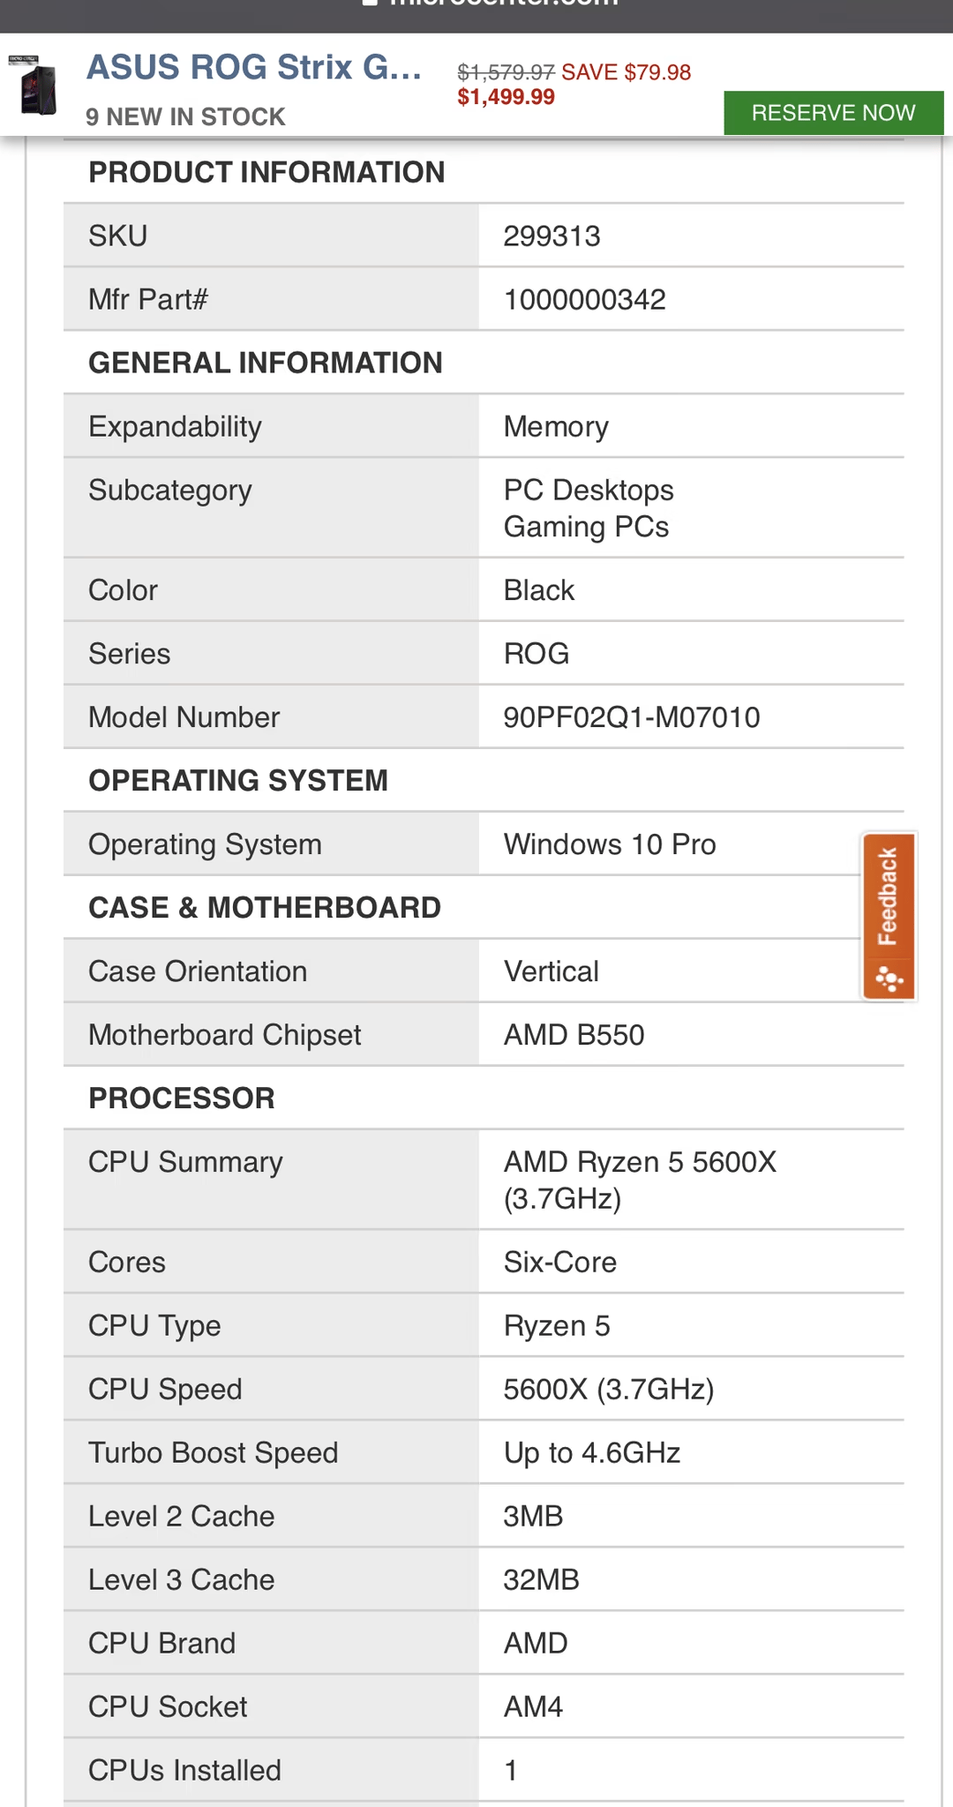Image resolution: width=953 pixels, height=1807 pixels.
Task: Click the SAVE $79.98 discount text
Action: 626,72
